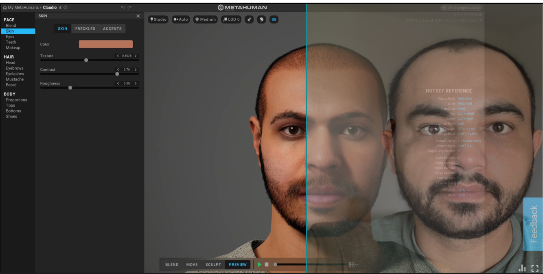Open the Studio lighting dropdown
543x274 pixels.
click(x=158, y=20)
